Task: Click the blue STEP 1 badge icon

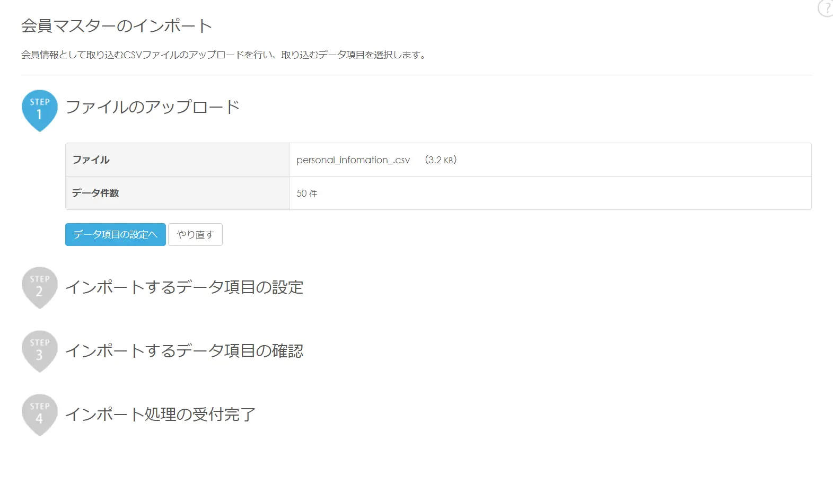Action: 39,110
